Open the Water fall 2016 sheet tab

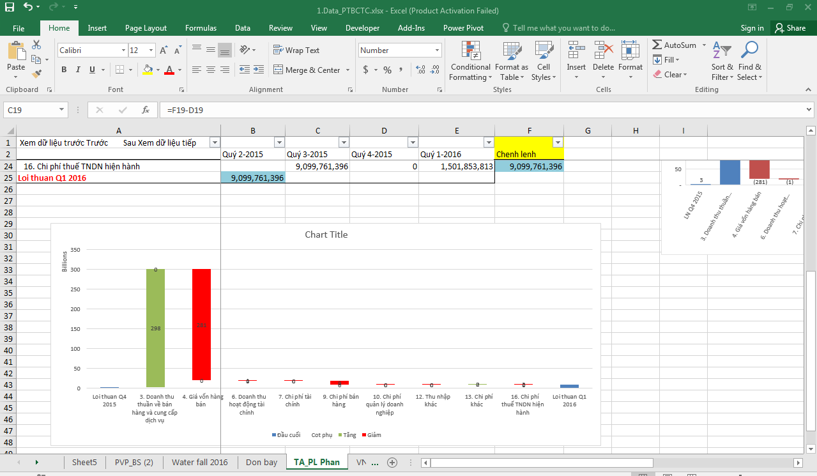tap(200, 462)
